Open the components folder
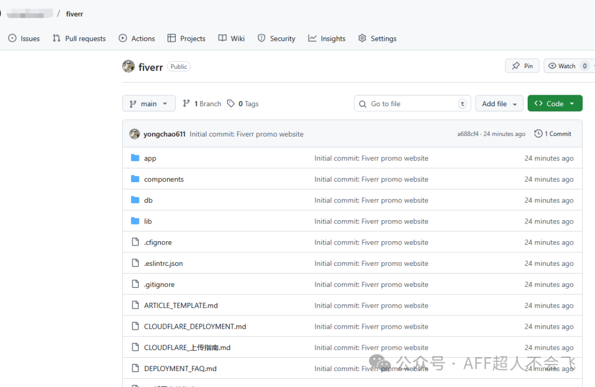 (x=164, y=179)
